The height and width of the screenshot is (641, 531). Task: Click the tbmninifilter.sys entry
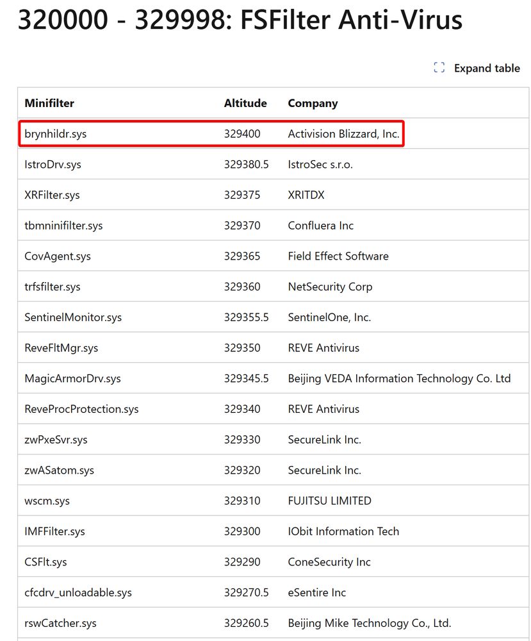tap(63, 226)
